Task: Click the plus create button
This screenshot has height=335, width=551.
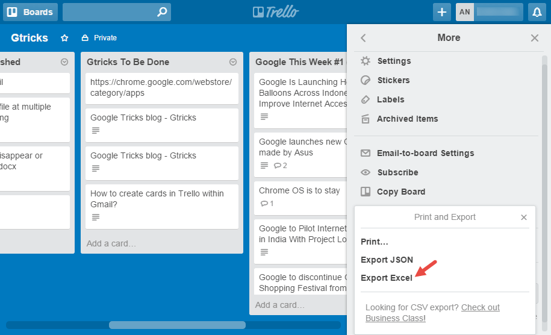Action: point(442,12)
